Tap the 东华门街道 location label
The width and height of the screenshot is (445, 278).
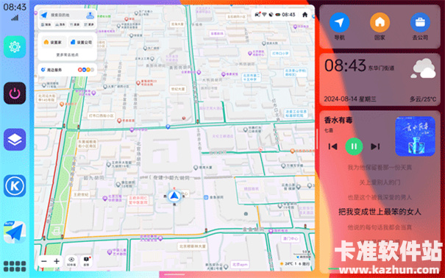pos(381,68)
